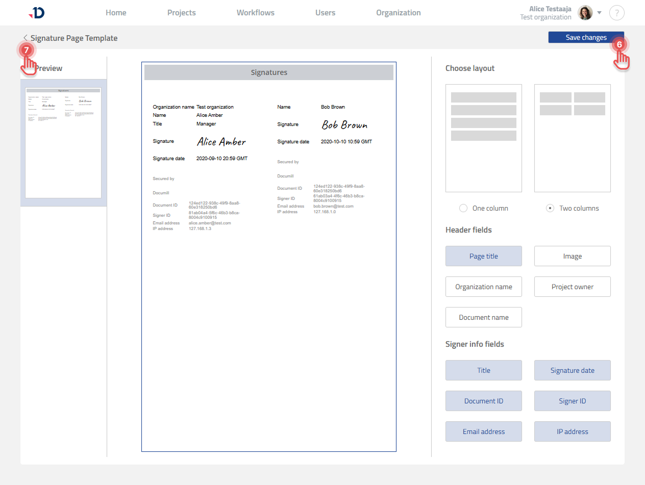Enable the Image header field

[x=572, y=256]
